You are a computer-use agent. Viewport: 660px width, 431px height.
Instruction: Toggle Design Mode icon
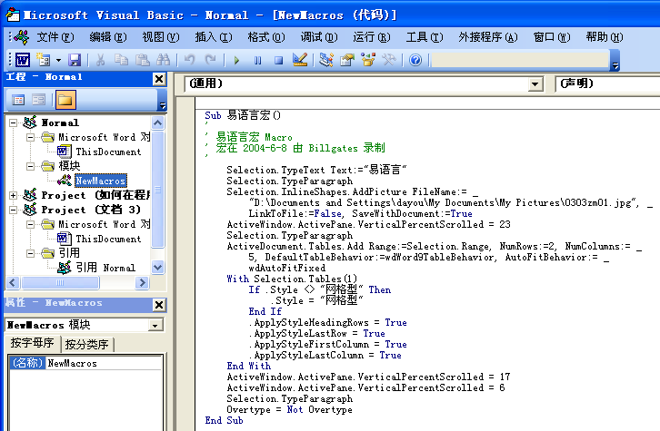pyautogui.click(x=300, y=60)
